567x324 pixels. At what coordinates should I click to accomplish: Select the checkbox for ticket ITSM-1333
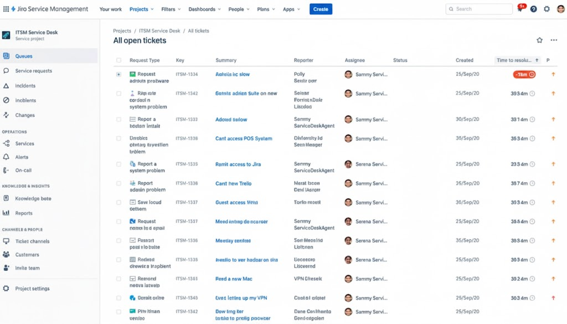click(x=118, y=120)
